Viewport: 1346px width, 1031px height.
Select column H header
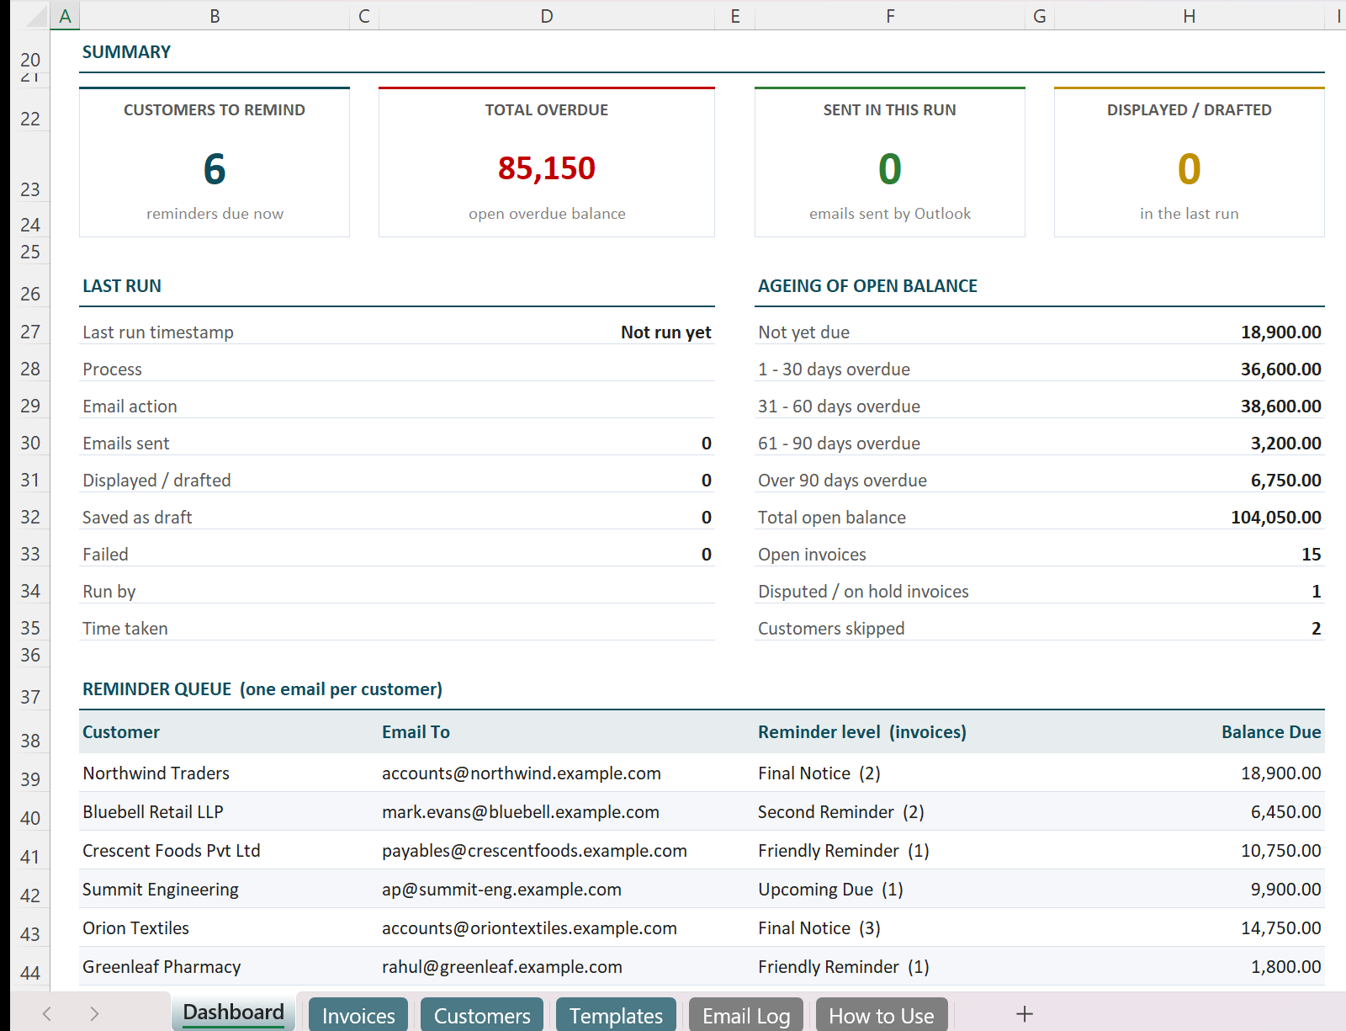[1190, 16]
